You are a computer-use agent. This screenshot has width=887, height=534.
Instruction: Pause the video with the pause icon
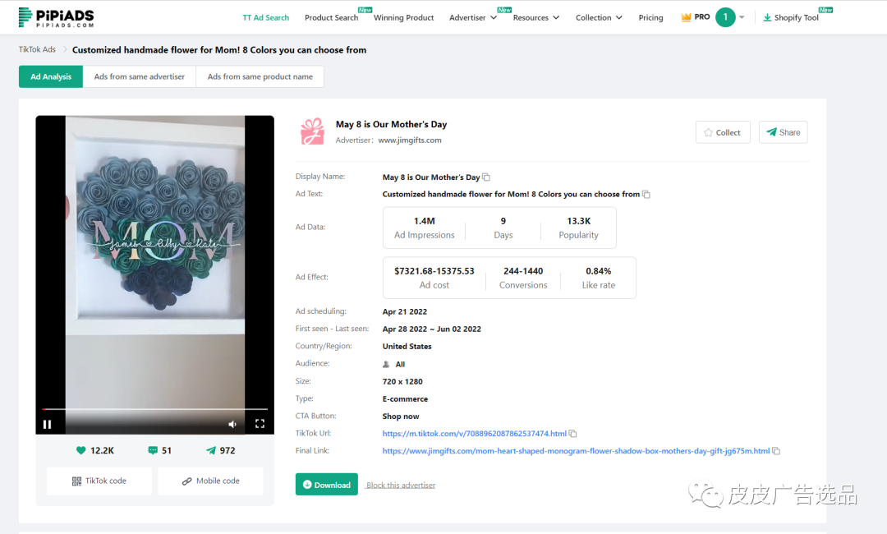(x=47, y=424)
